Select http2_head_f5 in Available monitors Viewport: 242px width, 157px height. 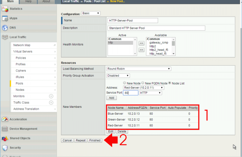[x=159, y=50]
